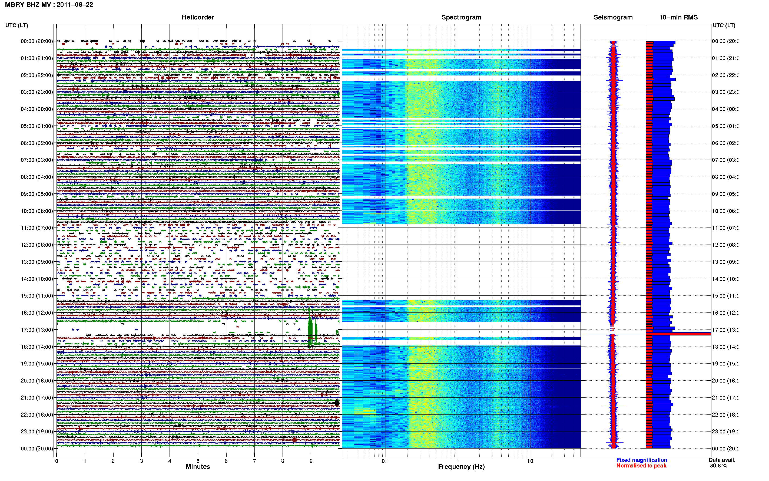The height and width of the screenshot is (481, 769).
Task: Select the "Spectrogram" panel heading
Action: pos(461,18)
